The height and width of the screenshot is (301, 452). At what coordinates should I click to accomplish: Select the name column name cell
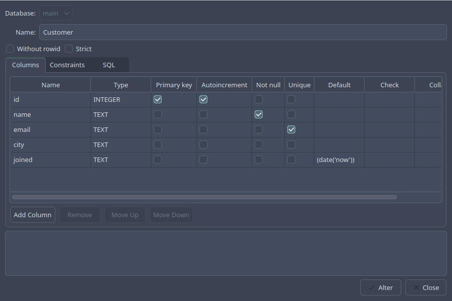coord(50,115)
